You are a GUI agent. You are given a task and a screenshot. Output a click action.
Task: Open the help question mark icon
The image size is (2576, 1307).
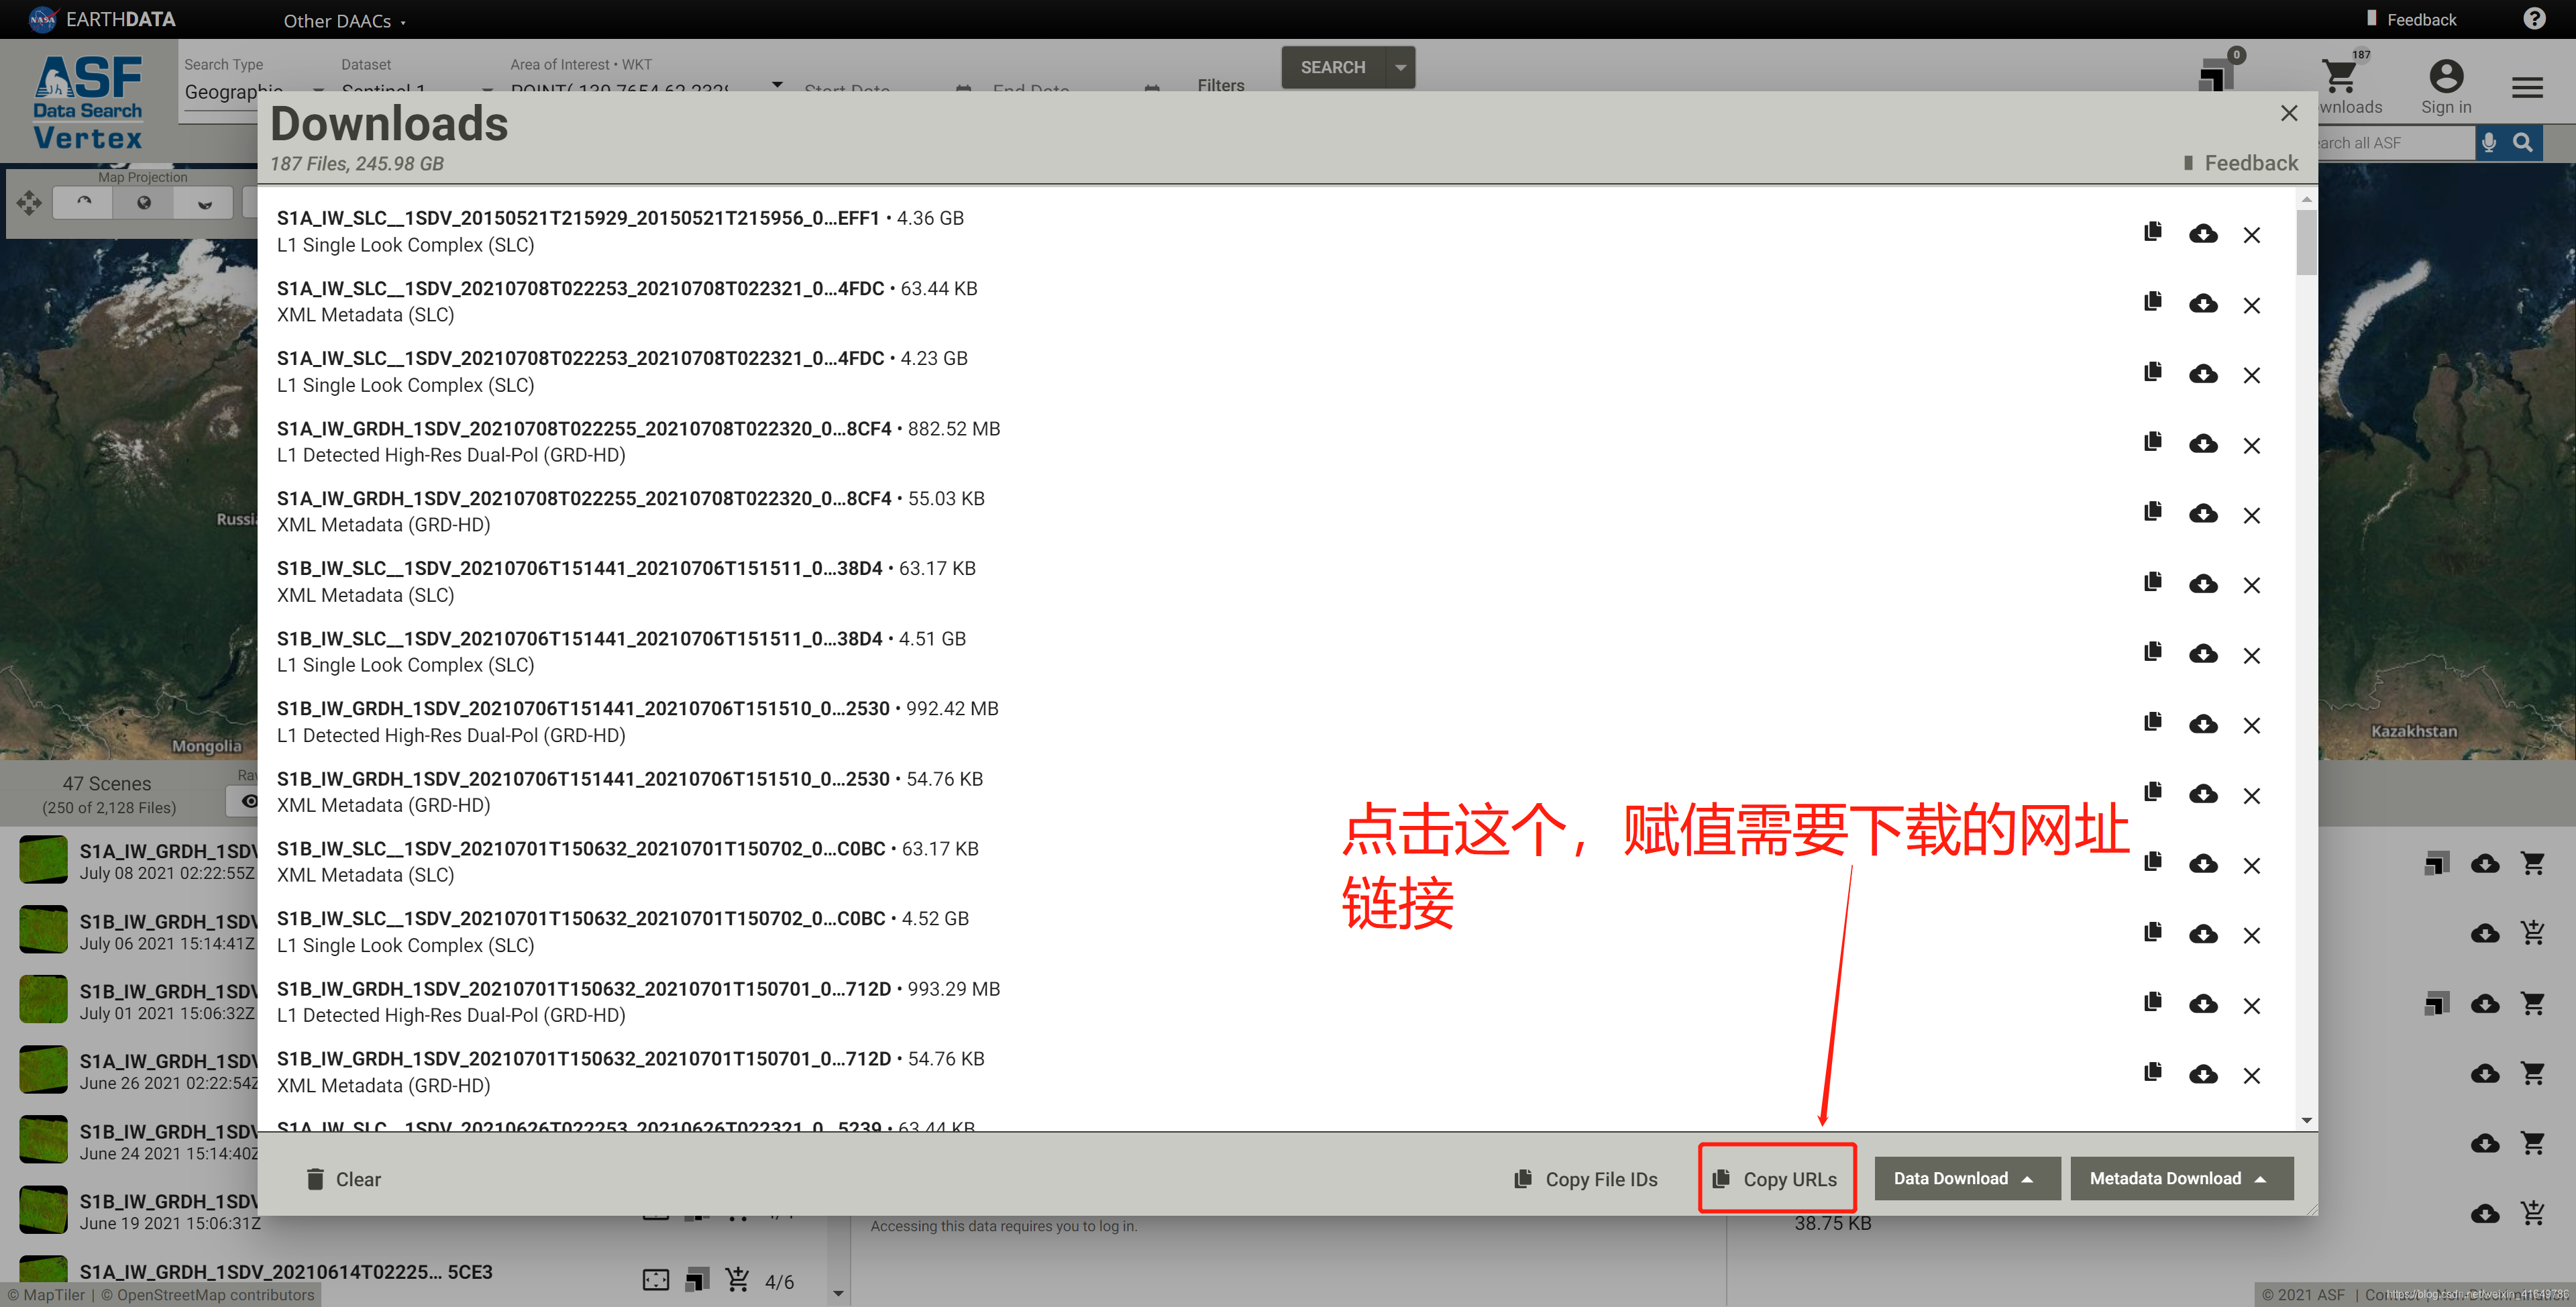pyautogui.click(x=2534, y=19)
